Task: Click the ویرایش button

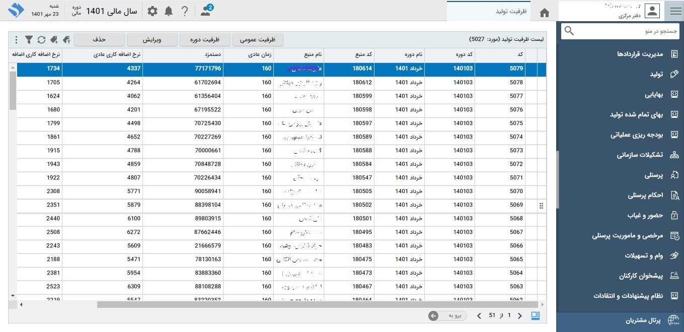Action: [x=153, y=39]
